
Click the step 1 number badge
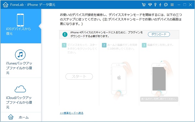[x=64, y=45]
